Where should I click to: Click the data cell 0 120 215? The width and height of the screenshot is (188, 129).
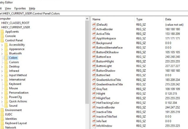point(171,93)
